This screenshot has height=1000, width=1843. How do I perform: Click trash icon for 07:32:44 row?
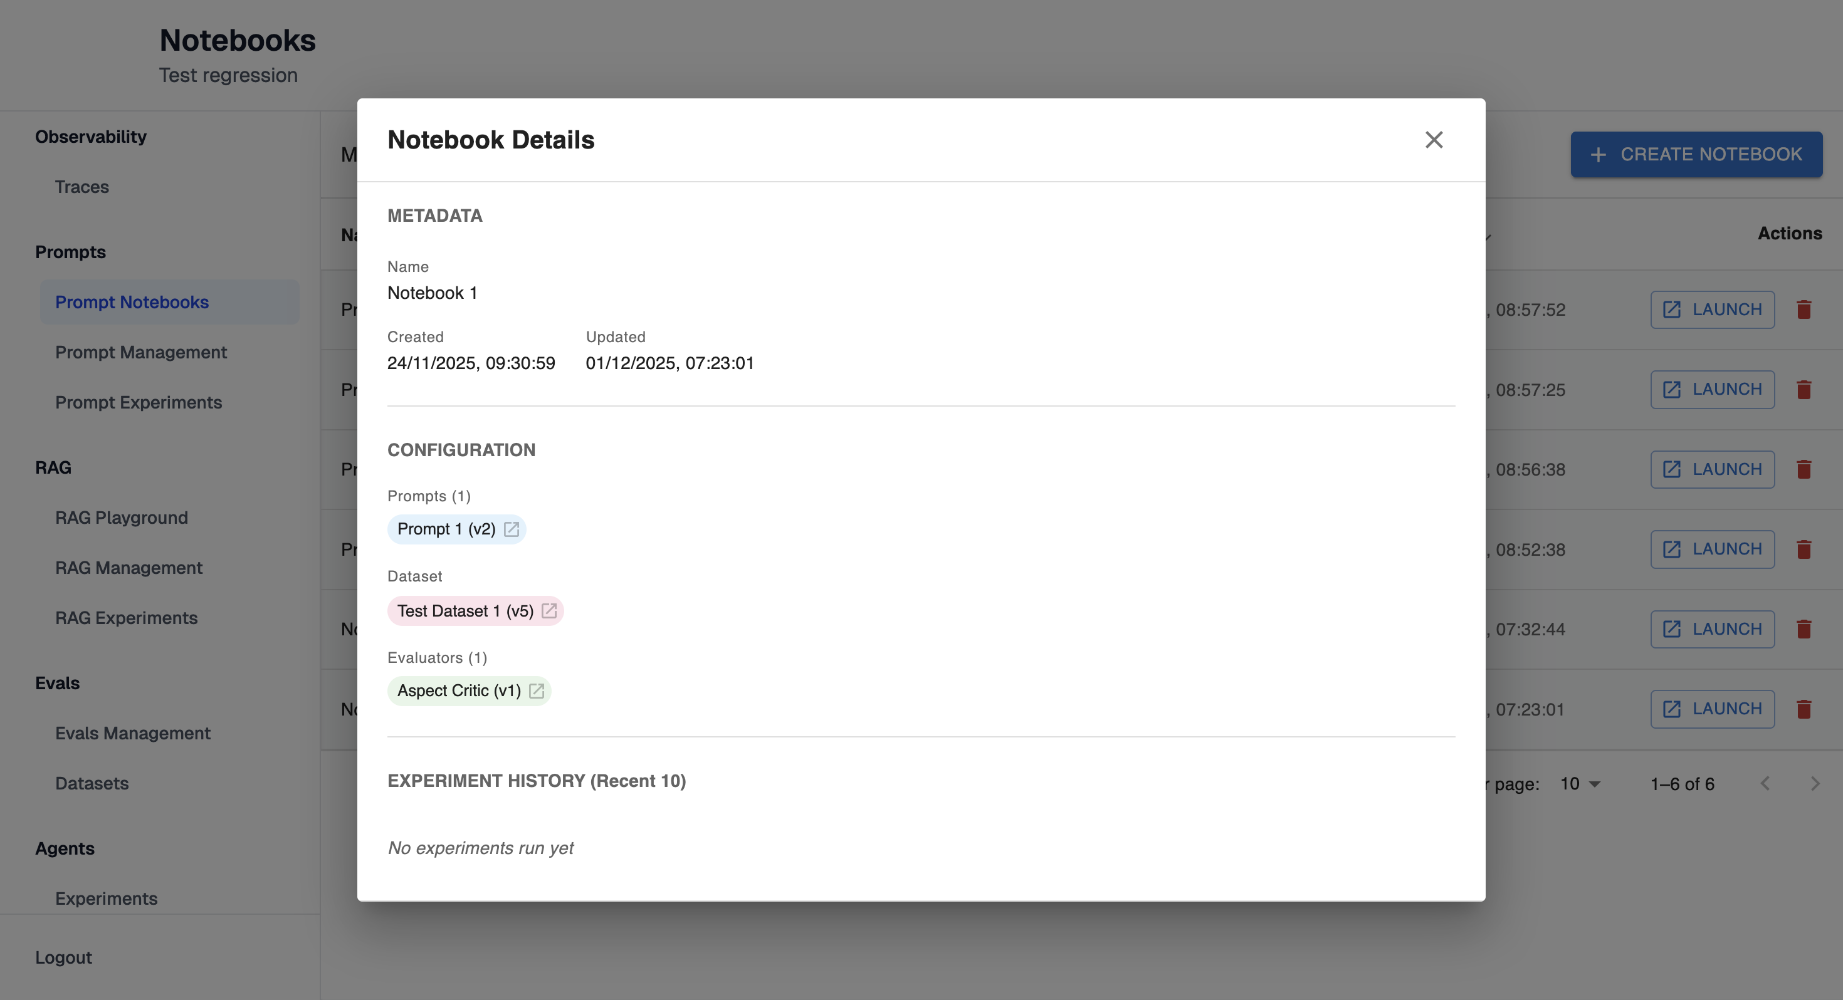(x=1804, y=630)
